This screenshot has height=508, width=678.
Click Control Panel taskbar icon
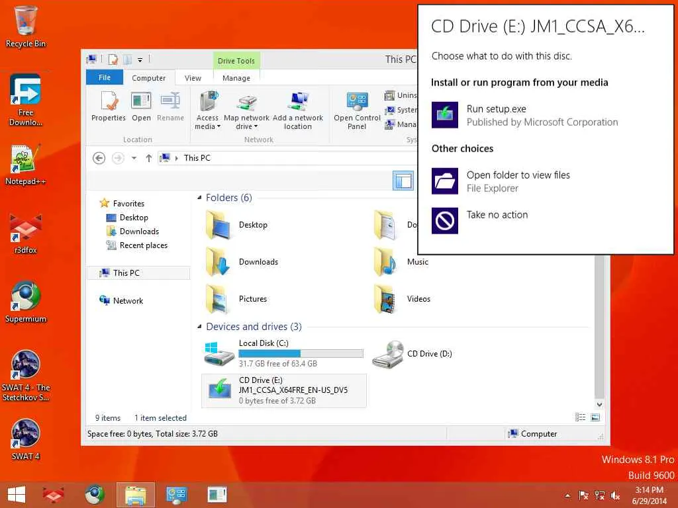click(176, 495)
